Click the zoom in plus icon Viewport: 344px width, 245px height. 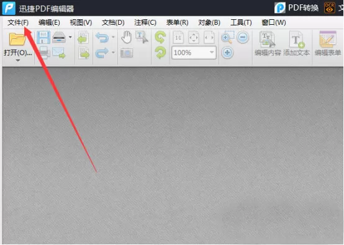[x=227, y=53]
